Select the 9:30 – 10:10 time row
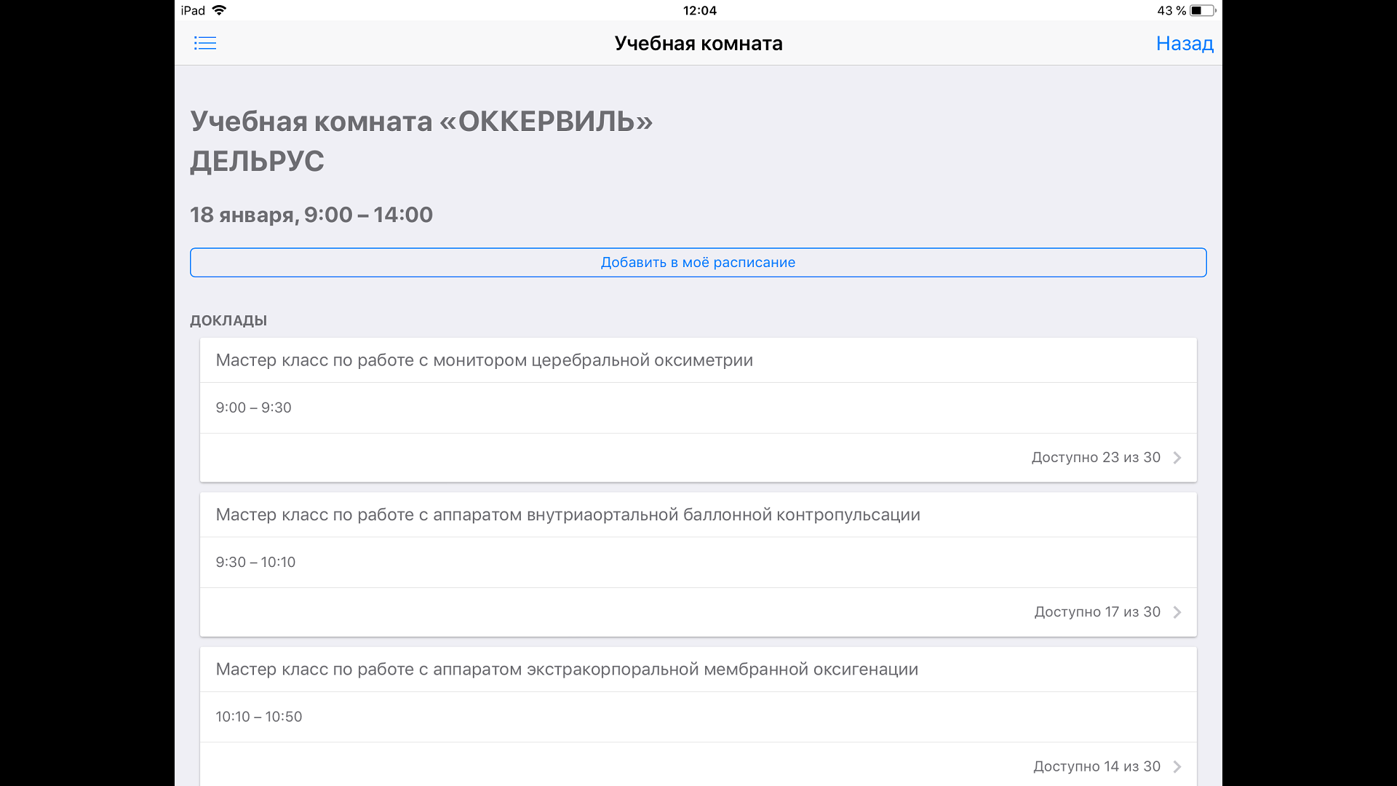The image size is (1397, 786). point(255,562)
